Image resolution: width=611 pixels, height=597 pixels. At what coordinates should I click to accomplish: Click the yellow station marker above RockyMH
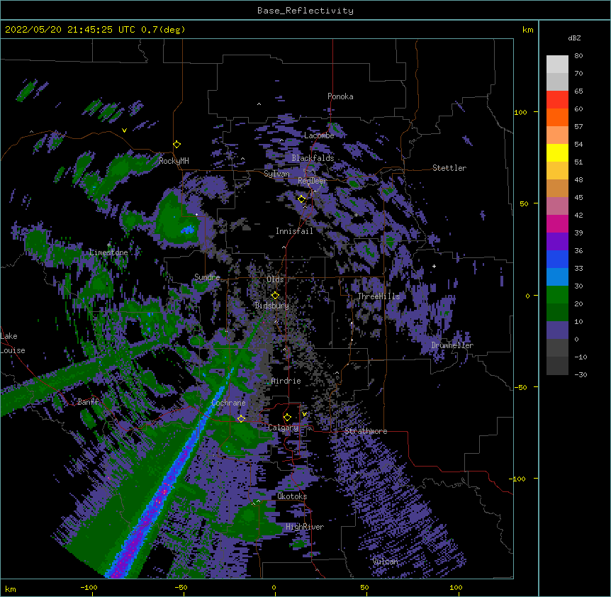click(x=177, y=145)
